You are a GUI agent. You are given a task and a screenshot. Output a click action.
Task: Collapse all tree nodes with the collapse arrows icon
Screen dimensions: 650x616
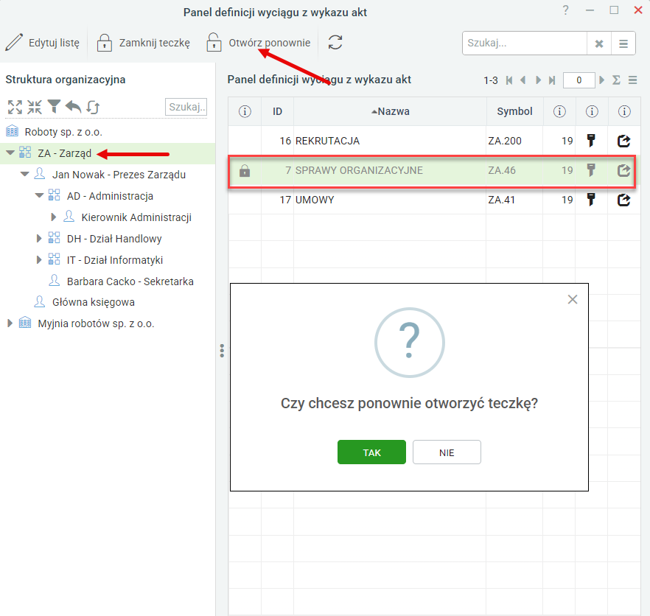pos(35,107)
